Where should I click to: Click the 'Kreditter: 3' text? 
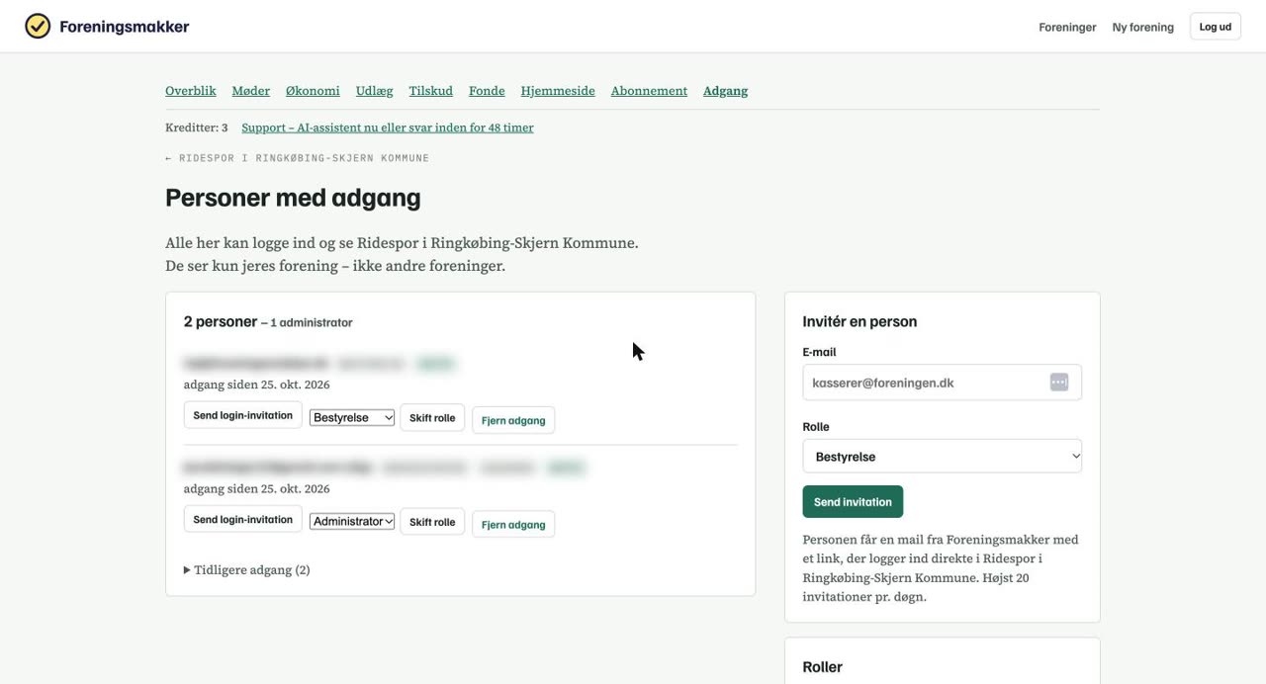(197, 128)
